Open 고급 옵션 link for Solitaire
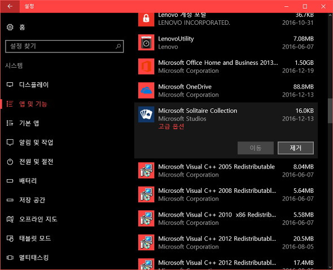The height and width of the screenshot is (270, 333). pos(171,127)
